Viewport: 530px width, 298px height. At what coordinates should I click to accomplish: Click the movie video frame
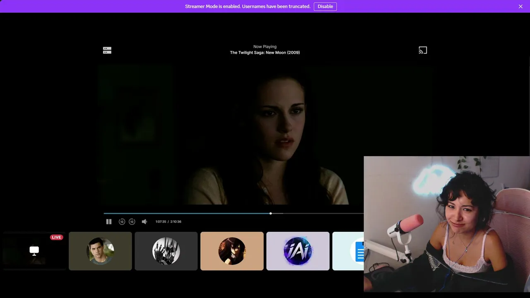pyautogui.click(x=265, y=135)
